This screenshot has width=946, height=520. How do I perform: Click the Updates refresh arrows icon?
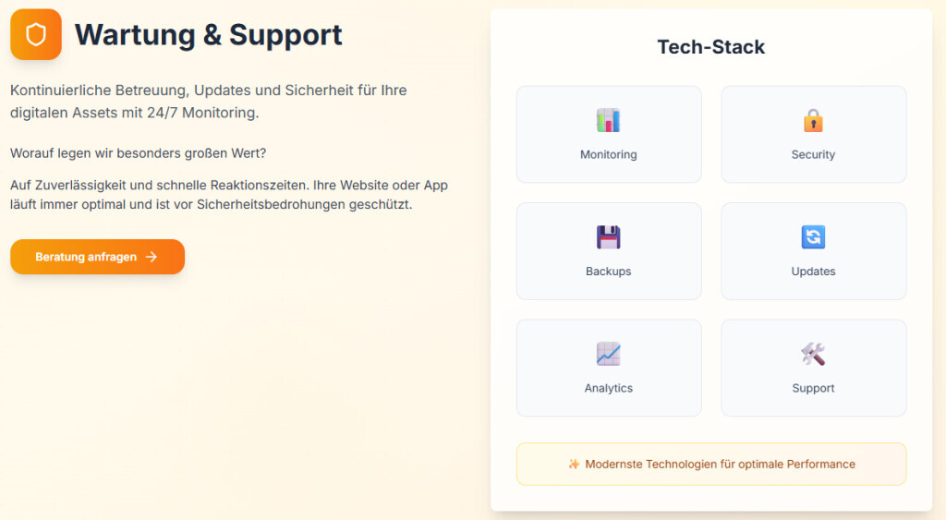[x=813, y=237]
